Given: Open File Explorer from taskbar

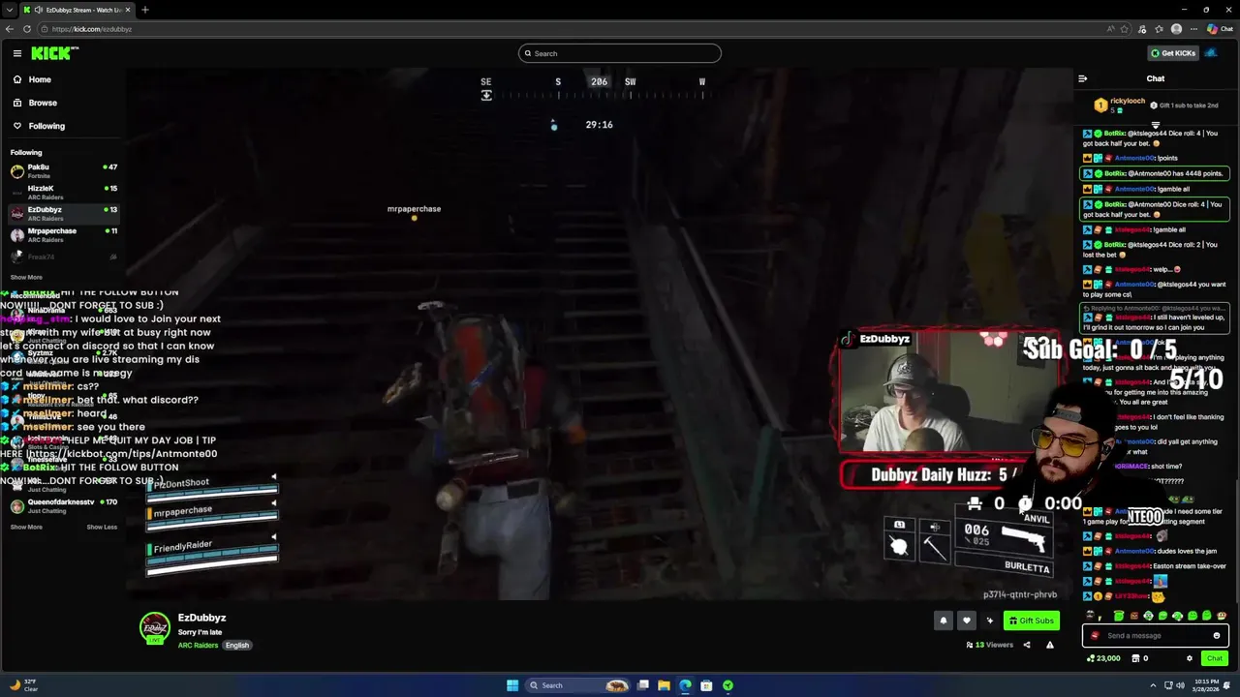Looking at the screenshot, I should pos(664,685).
